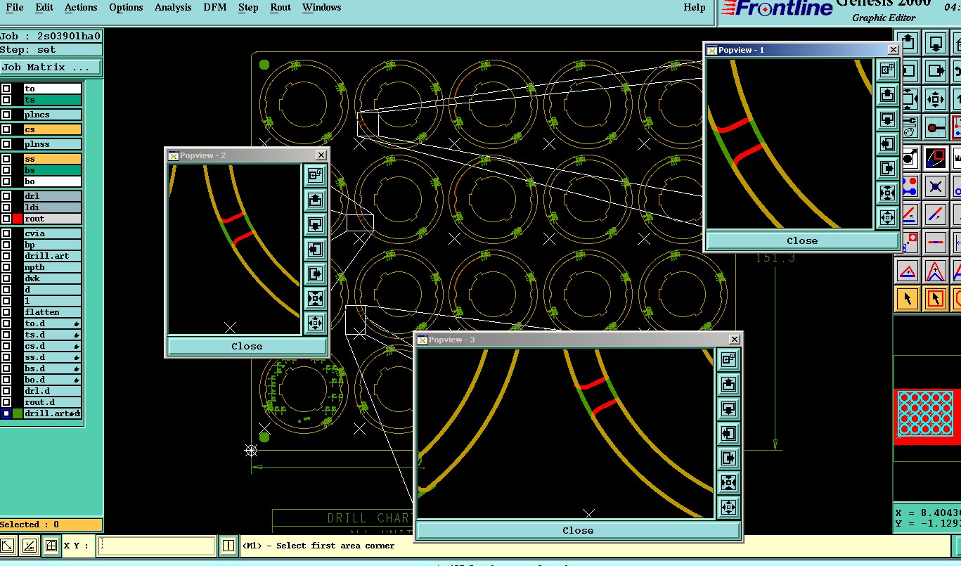
Task: Click pan up icon in Popview 1
Action: pos(887,94)
